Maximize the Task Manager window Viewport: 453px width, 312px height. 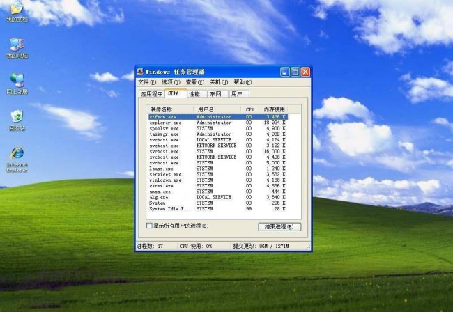click(x=295, y=72)
